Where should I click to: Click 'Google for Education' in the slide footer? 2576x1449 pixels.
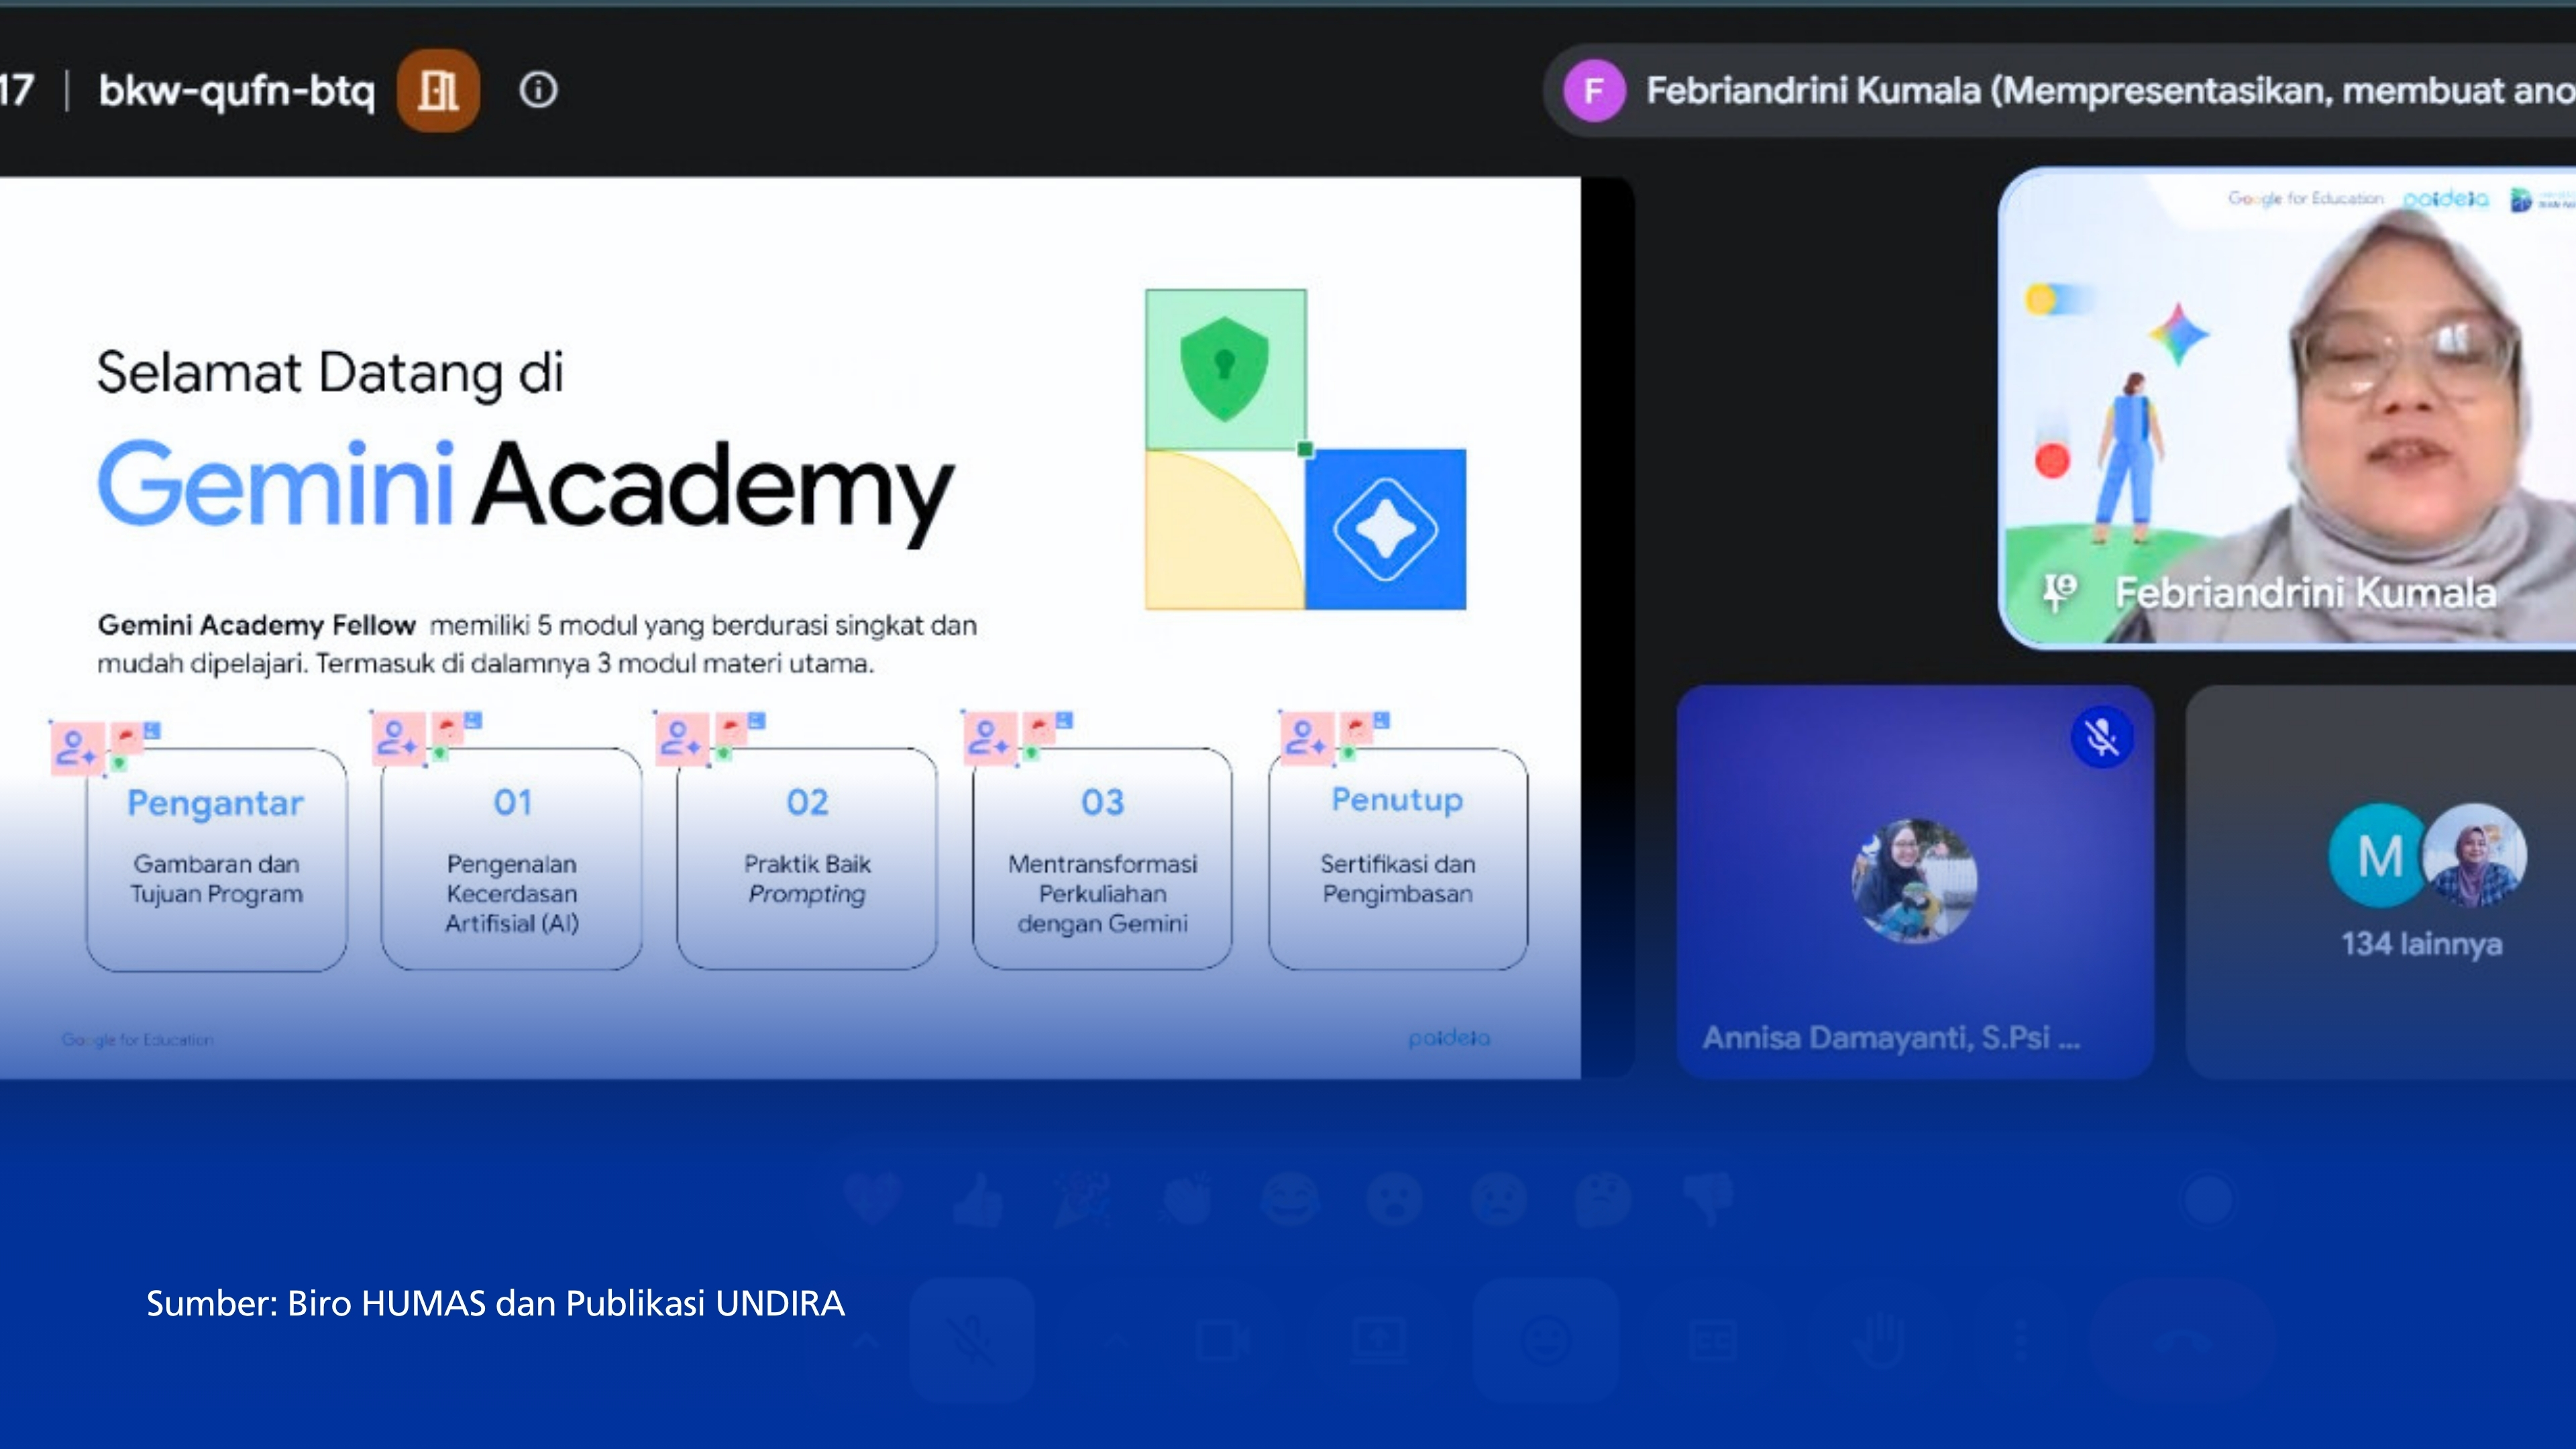[138, 1040]
